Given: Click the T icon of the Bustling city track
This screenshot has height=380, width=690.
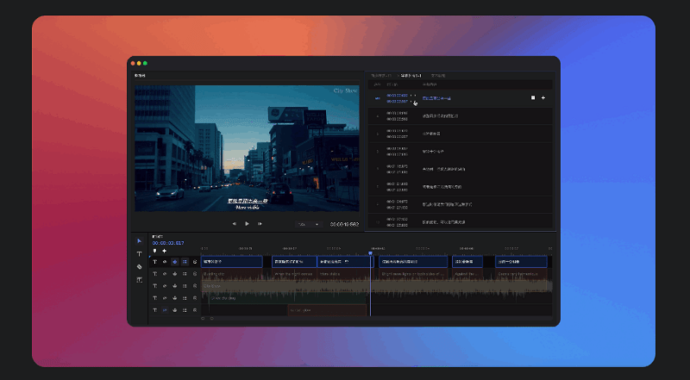Looking at the screenshot, I should click(x=154, y=274).
